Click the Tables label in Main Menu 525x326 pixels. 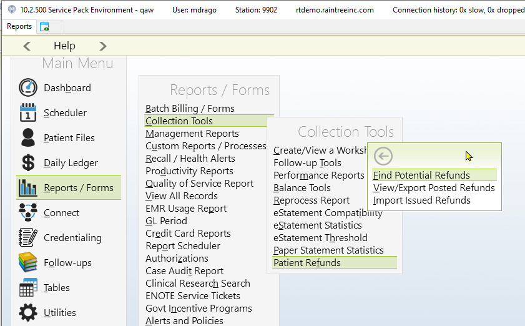point(57,287)
